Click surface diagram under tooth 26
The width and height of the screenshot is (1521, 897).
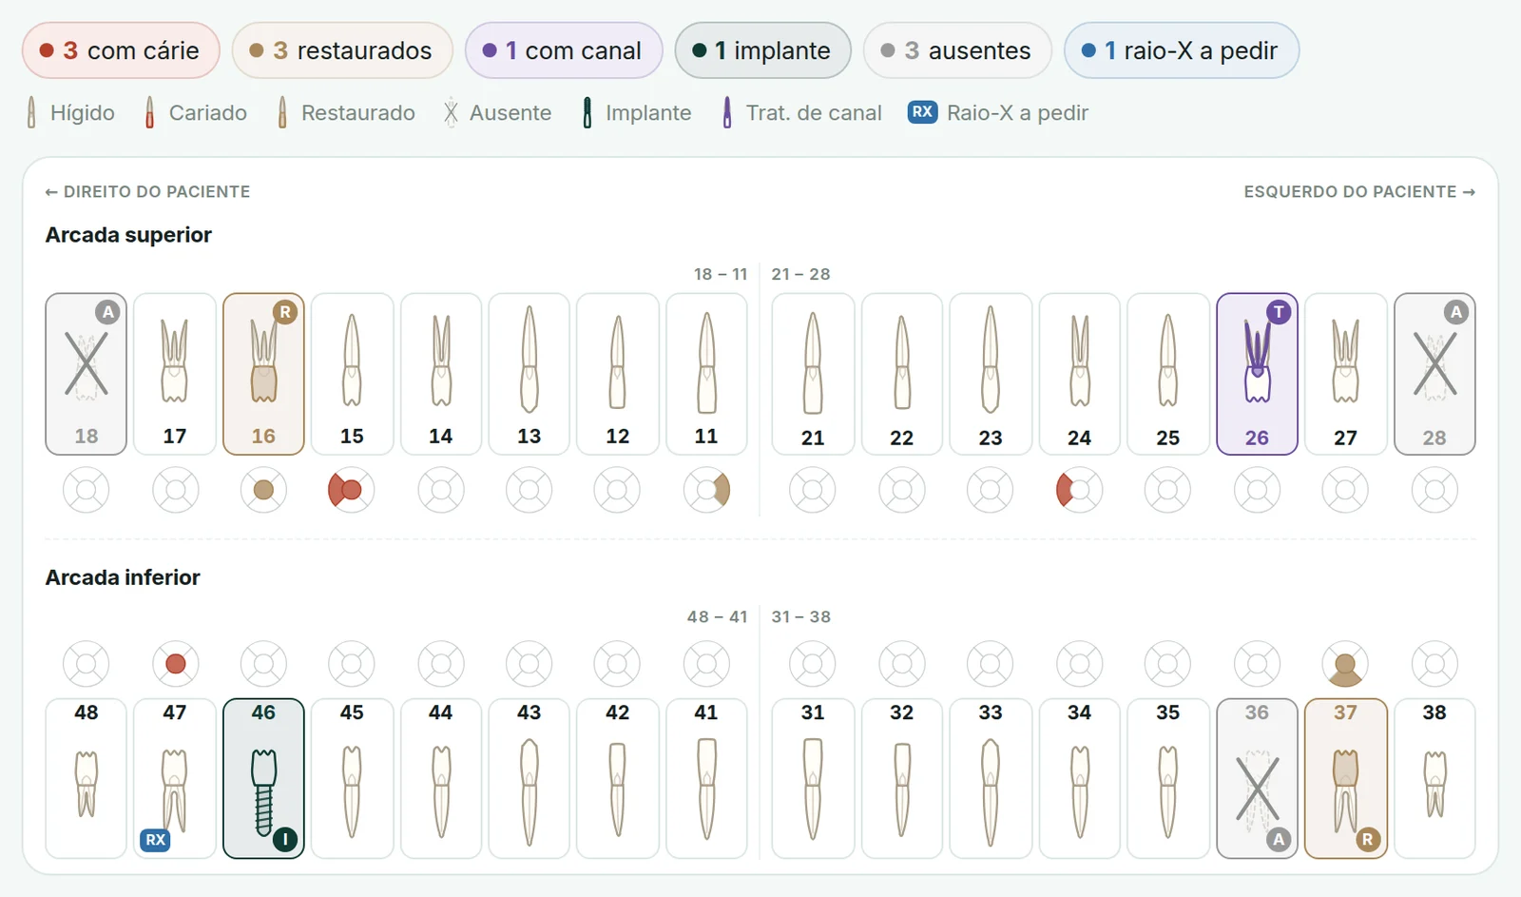click(x=1257, y=490)
